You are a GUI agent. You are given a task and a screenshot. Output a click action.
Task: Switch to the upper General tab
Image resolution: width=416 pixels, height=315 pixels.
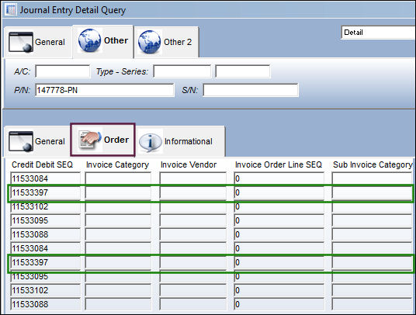(x=39, y=42)
